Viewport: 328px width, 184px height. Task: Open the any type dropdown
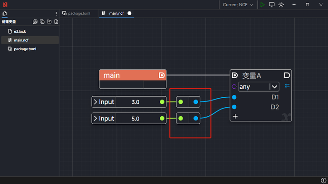tap(259, 87)
